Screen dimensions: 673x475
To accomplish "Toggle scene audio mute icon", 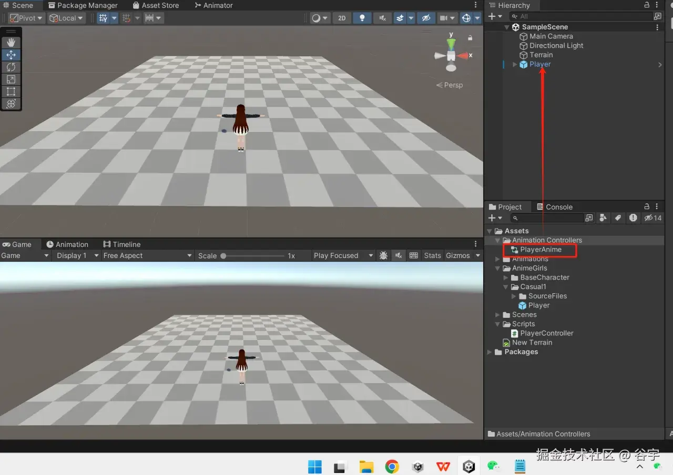I will [382, 18].
